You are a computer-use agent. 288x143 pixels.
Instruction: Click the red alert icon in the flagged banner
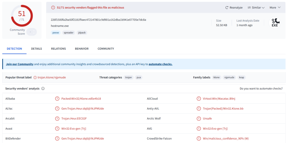(53, 8)
